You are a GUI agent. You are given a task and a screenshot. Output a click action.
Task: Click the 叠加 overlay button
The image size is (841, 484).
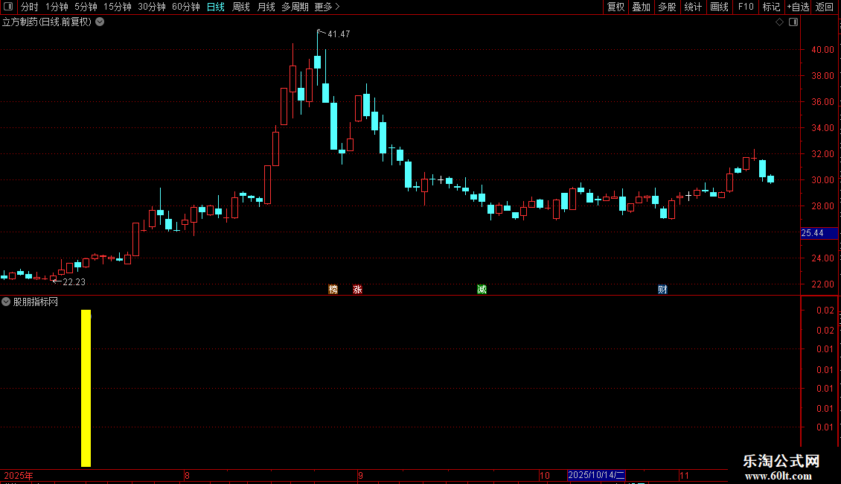coord(642,7)
